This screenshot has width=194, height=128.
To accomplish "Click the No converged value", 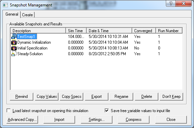I will 137,48.
